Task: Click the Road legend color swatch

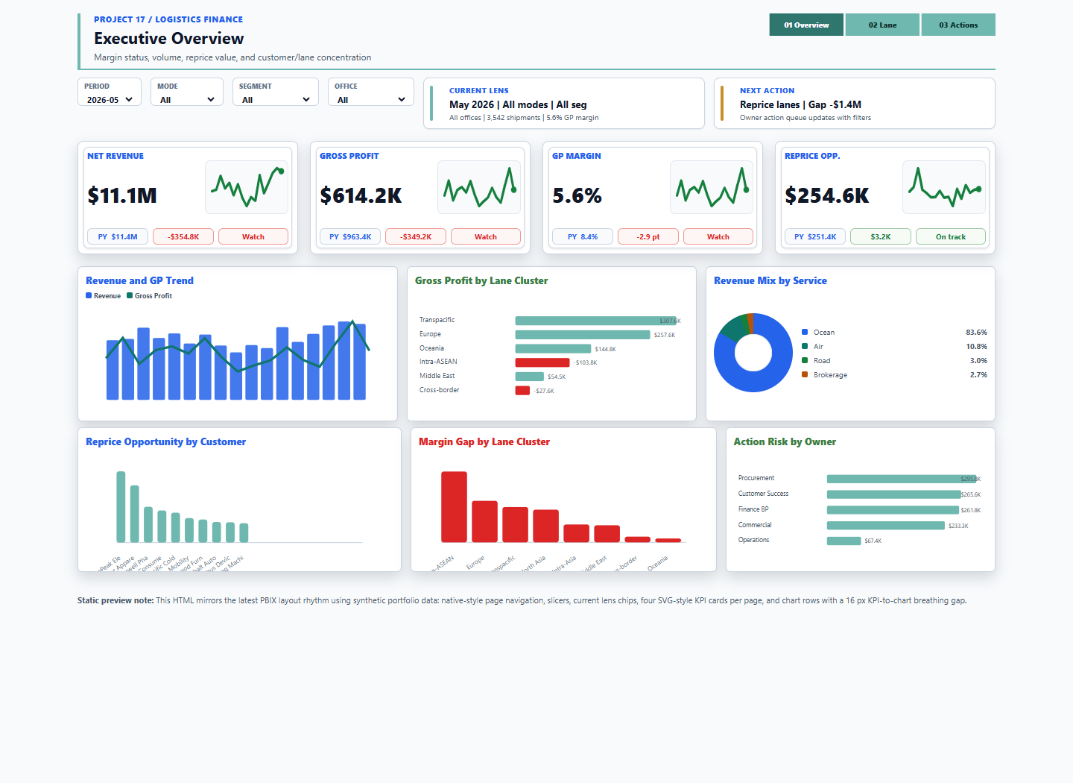Action: point(805,360)
